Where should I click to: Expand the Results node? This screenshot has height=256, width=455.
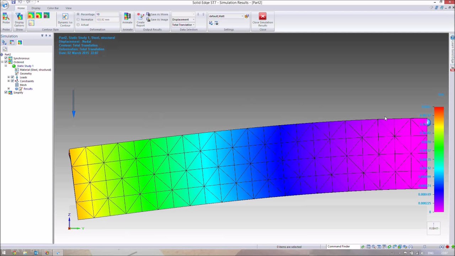point(9,89)
